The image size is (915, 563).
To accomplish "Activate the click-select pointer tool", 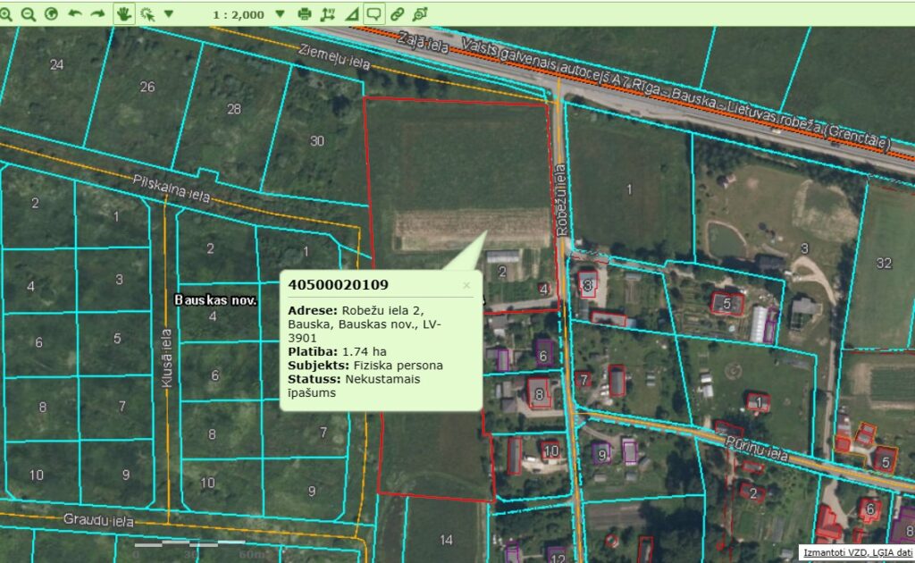I will [147, 14].
